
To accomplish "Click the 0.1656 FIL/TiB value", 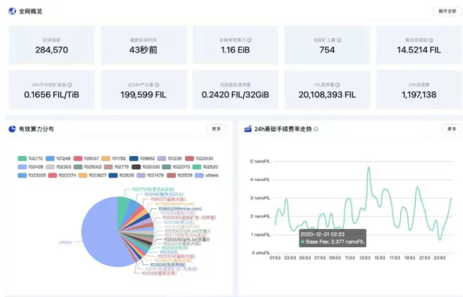I will pyautogui.click(x=52, y=95).
